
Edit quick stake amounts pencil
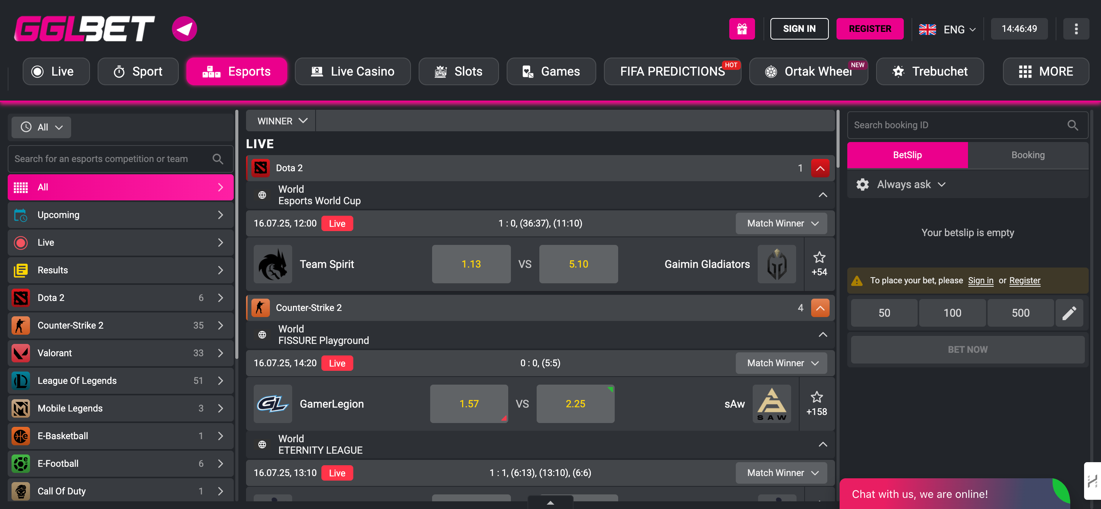click(1069, 313)
